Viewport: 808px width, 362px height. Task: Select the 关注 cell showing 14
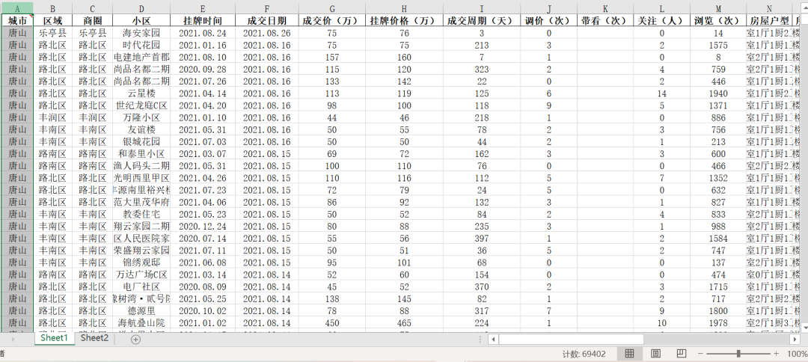(x=661, y=93)
